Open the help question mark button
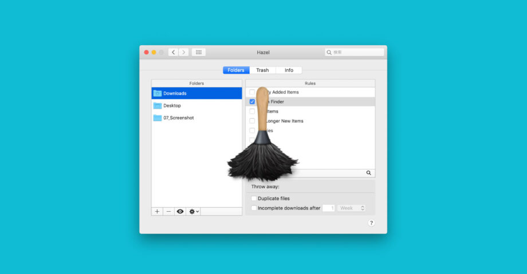This screenshot has width=527, height=274. click(x=371, y=223)
